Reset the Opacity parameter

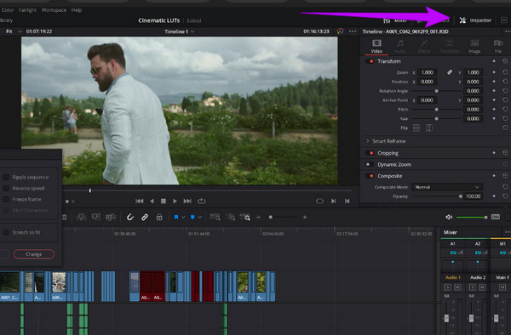(x=505, y=196)
